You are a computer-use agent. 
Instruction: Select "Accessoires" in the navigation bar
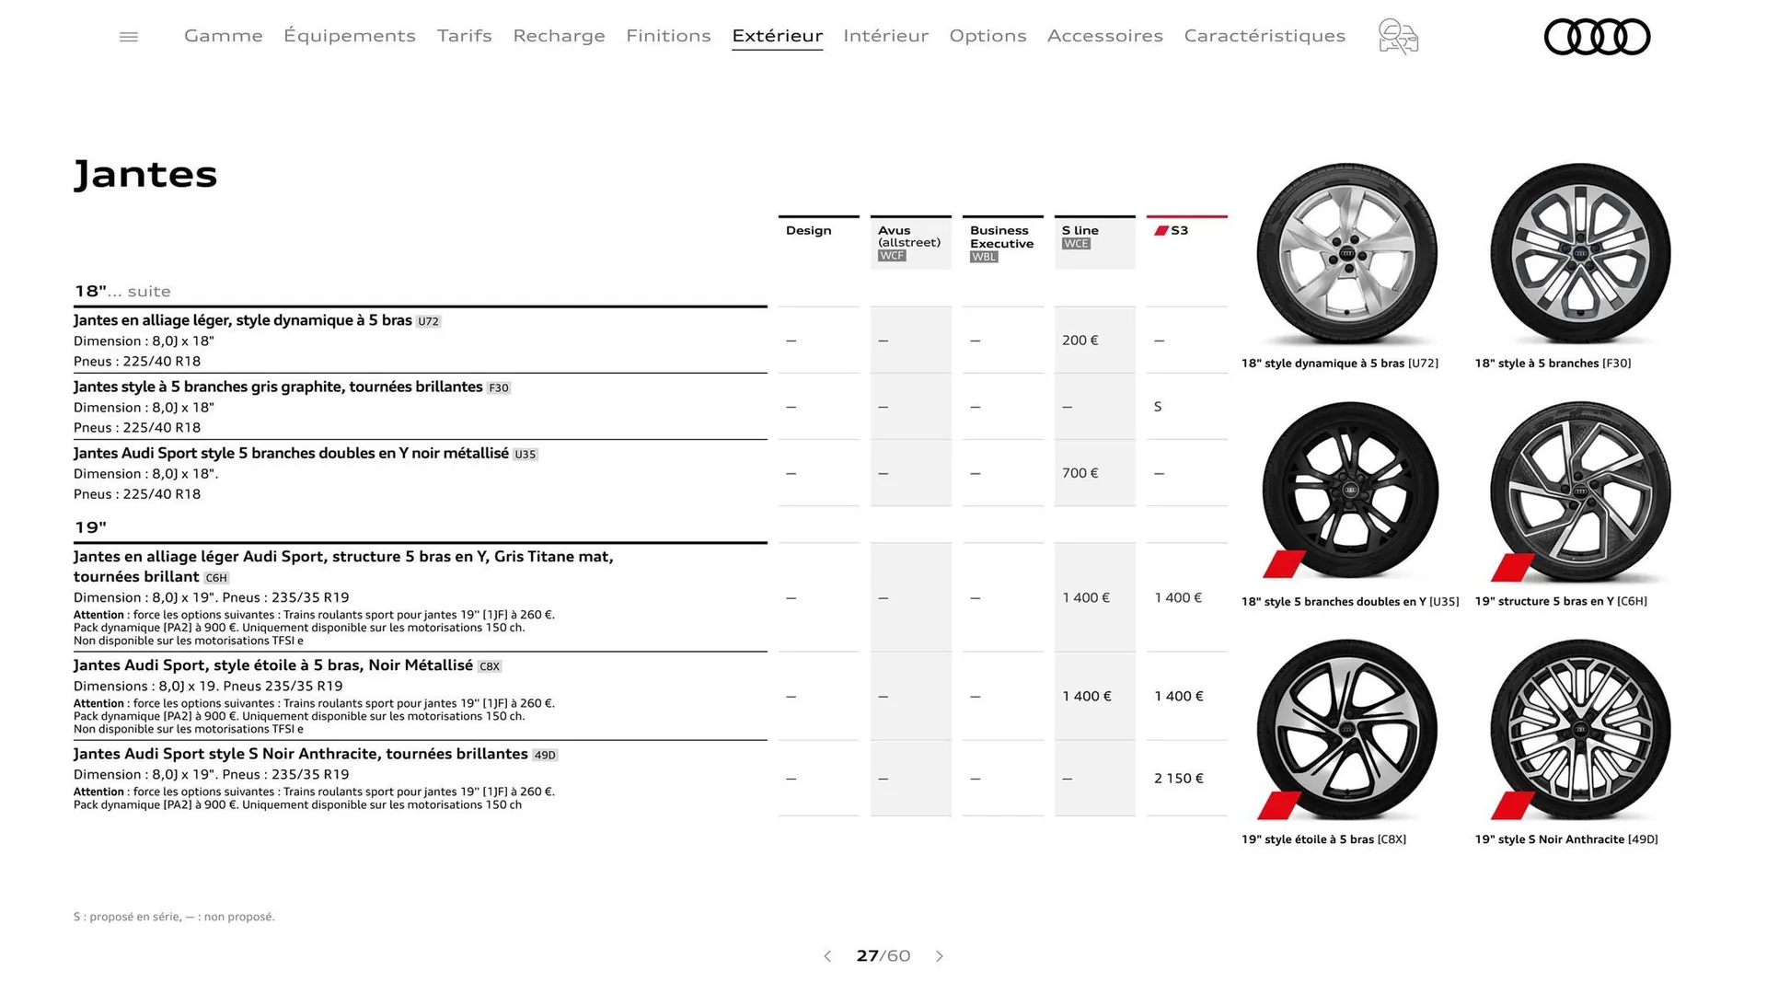point(1104,36)
